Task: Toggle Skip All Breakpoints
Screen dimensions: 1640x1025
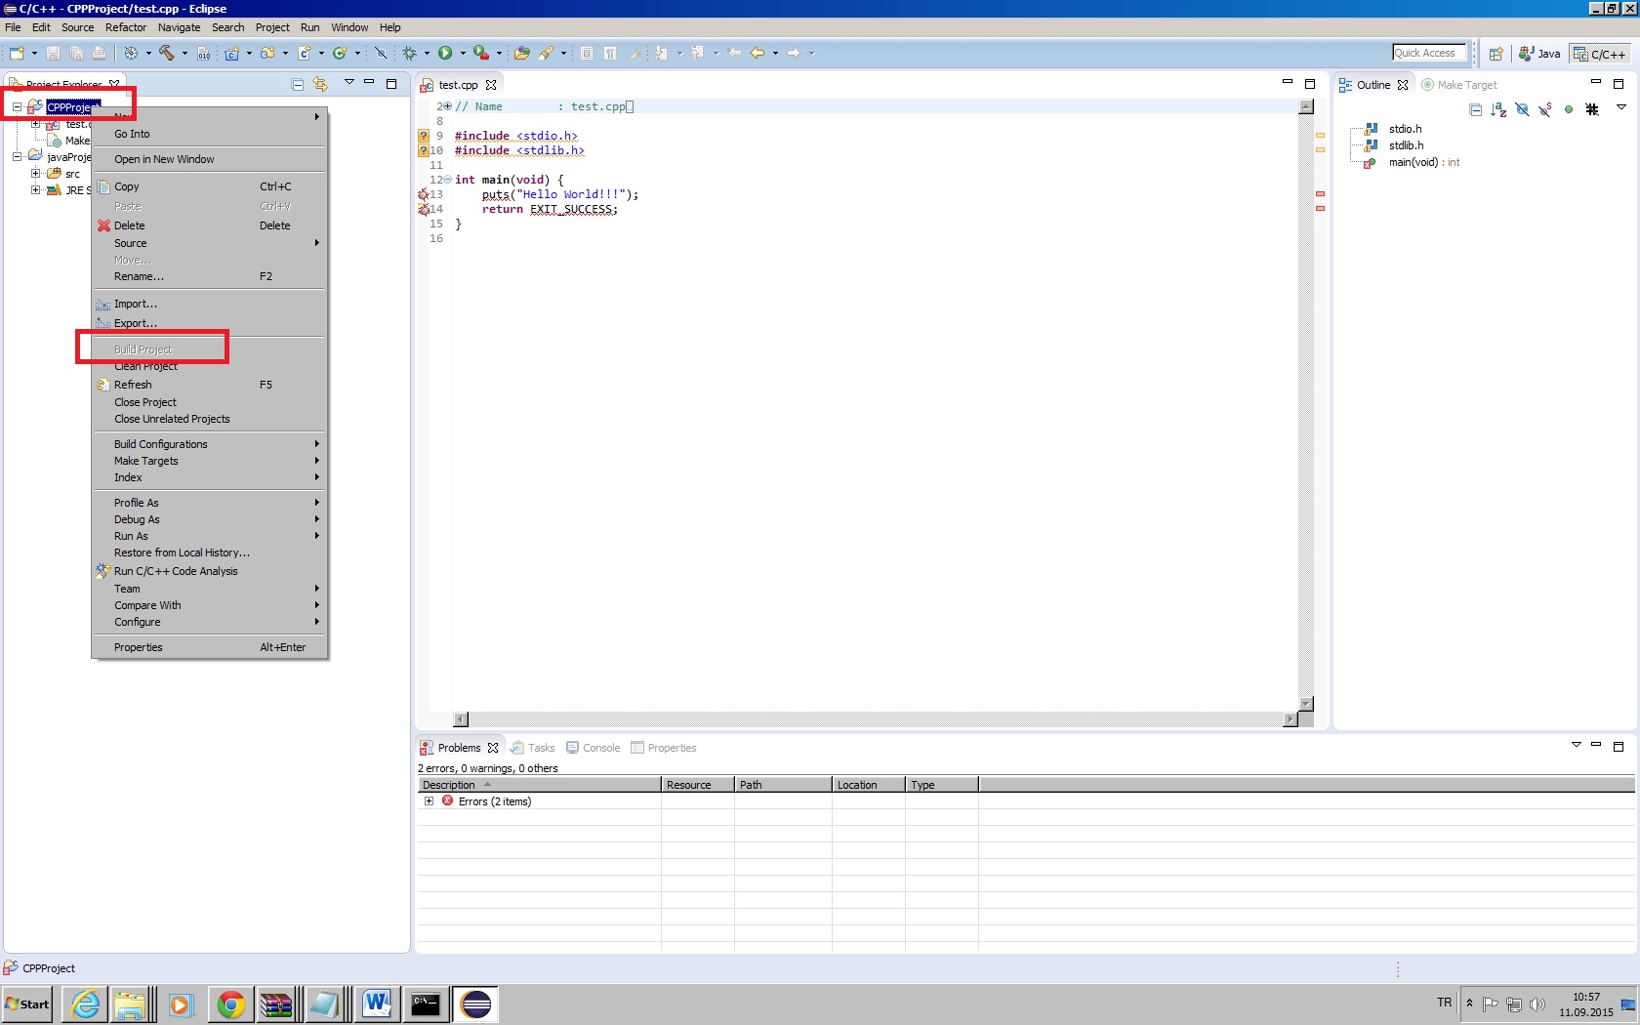Action: (381, 53)
